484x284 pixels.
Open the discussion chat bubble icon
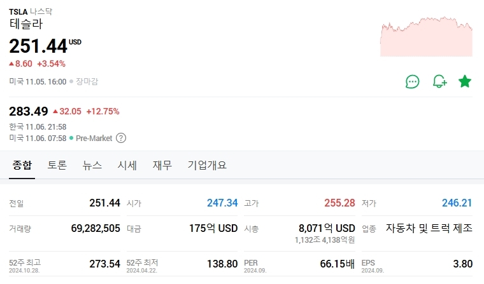click(412, 81)
